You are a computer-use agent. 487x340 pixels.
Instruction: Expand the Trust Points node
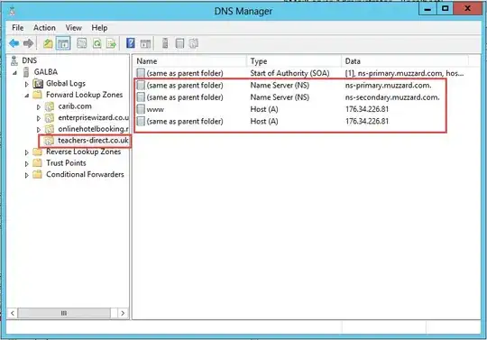click(27, 164)
